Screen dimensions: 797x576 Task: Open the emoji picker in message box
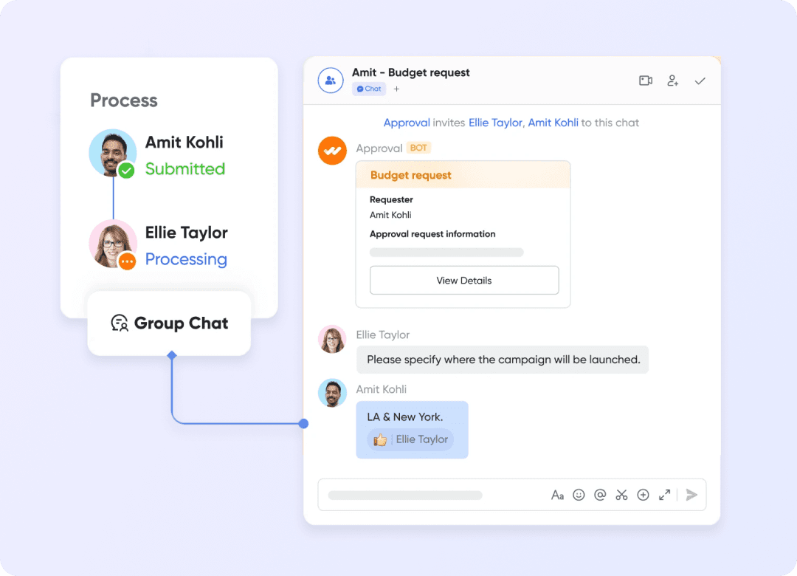579,495
